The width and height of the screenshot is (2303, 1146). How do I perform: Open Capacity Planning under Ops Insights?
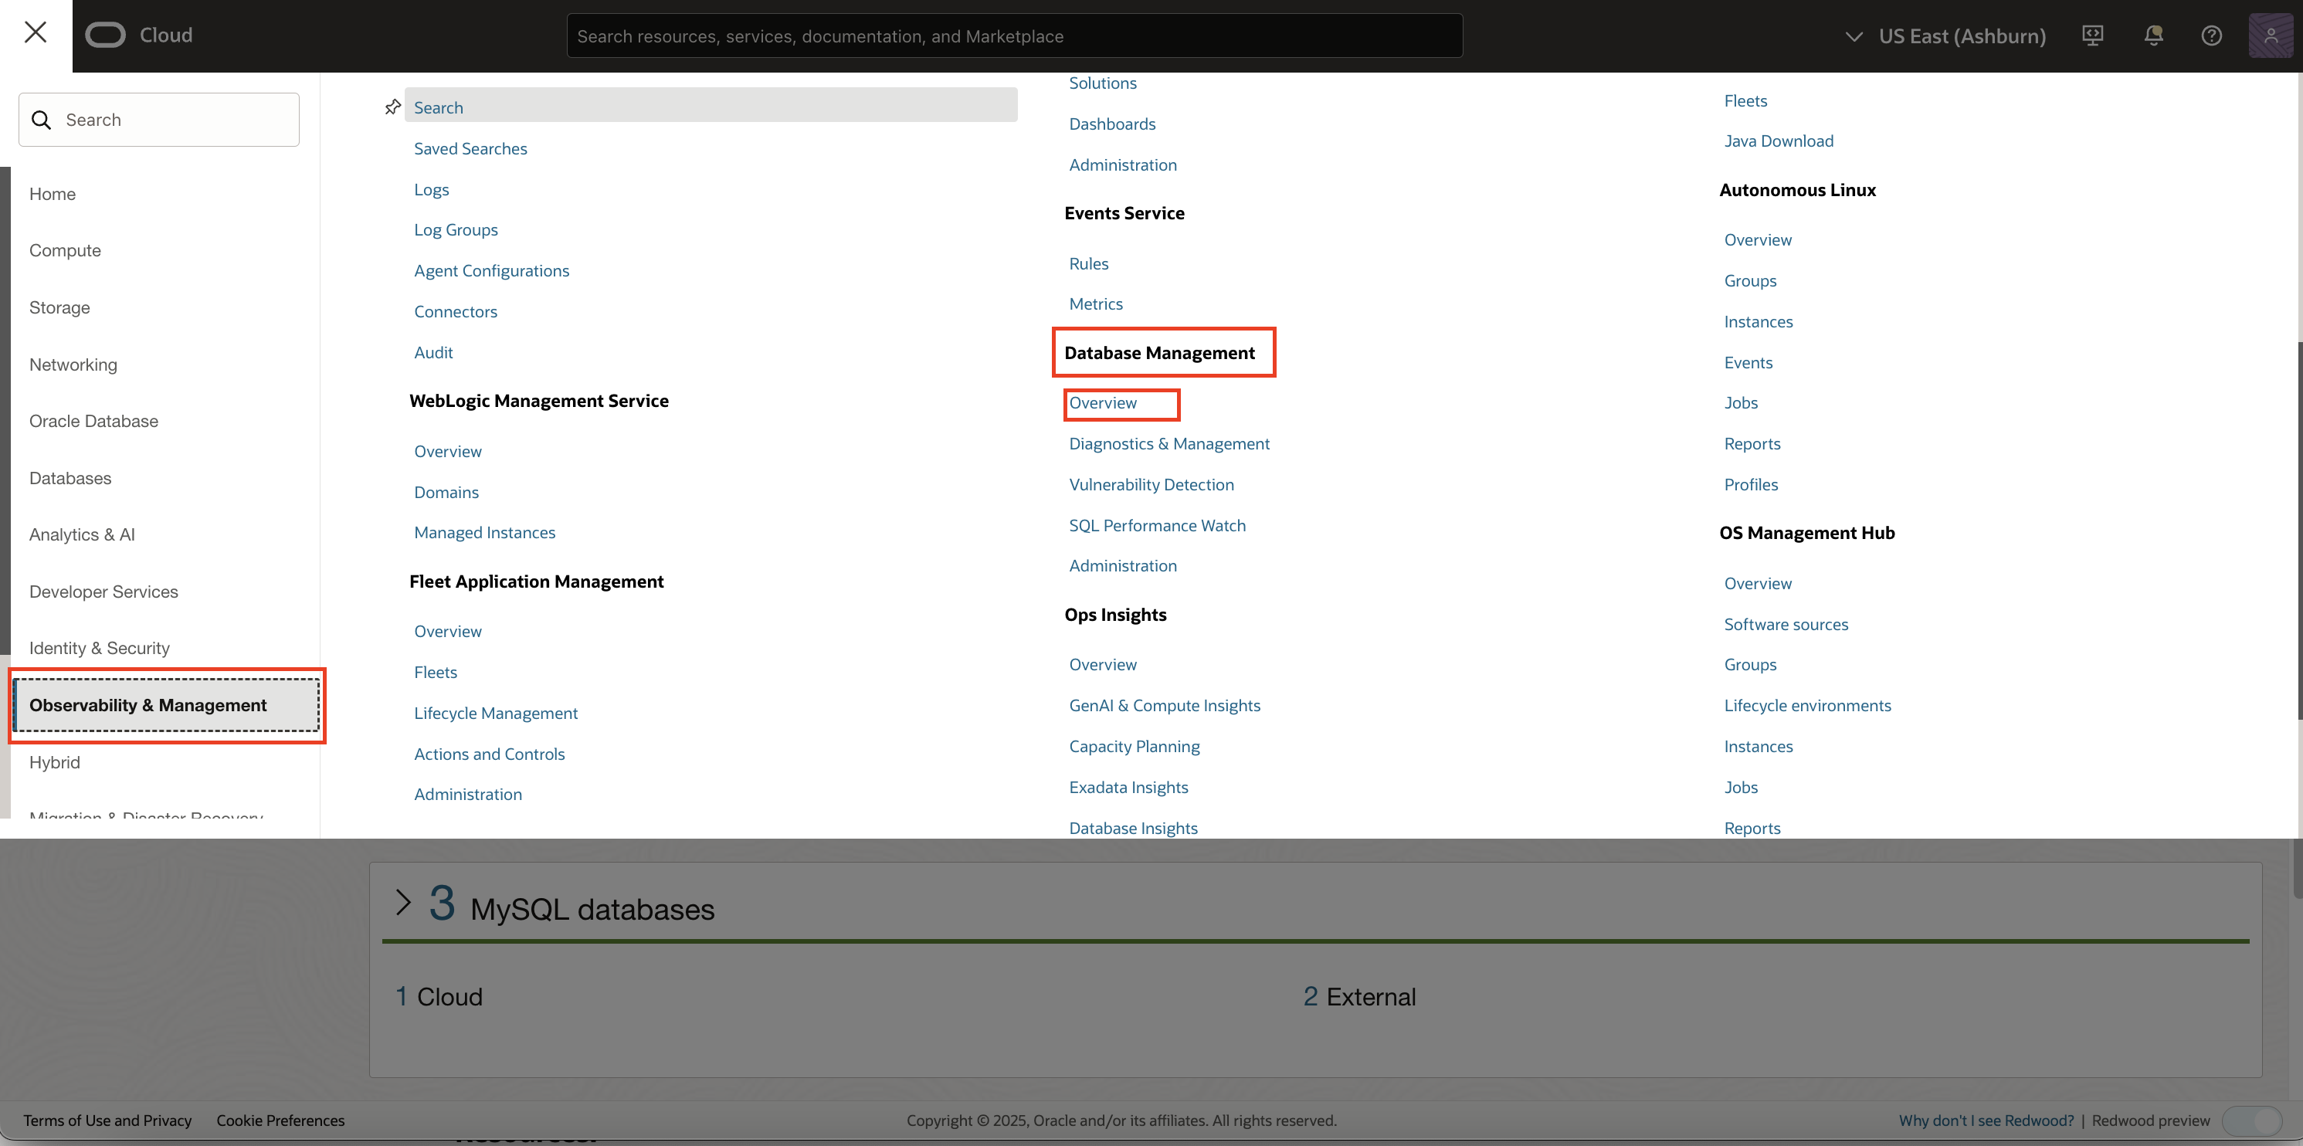point(1134,745)
